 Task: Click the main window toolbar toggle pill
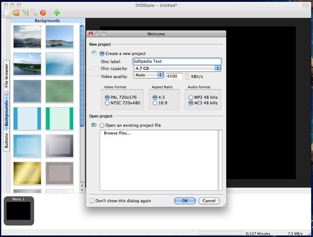click(x=306, y=5)
